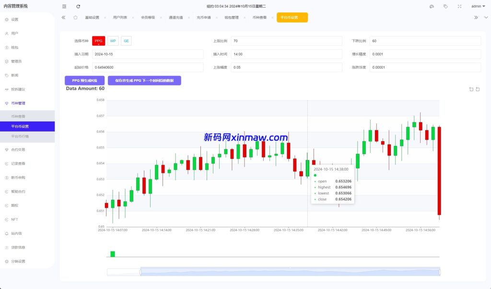
Task: Open the admin user dropdown
Action: pyautogui.click(x=478, y=6)
